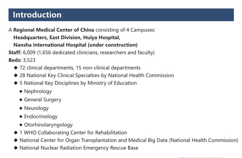
Task: Click the diamond bullet before 28 National Key Clinical Specialties
Action: (x=16, y=75)
